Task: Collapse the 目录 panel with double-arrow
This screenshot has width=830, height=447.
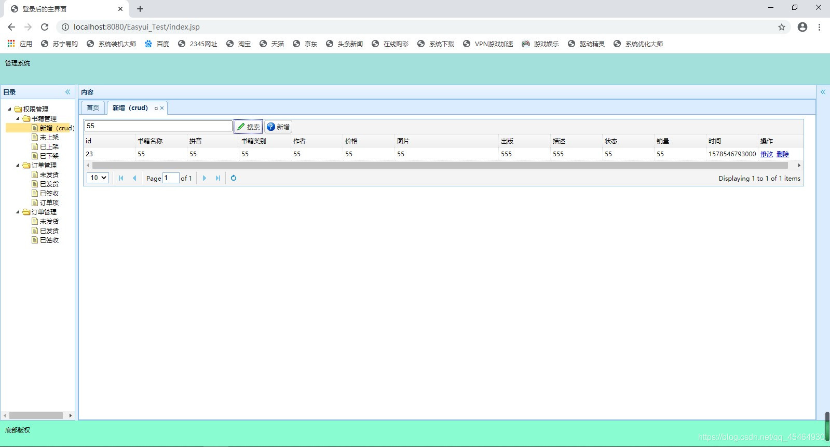Action: pos(67,92)
